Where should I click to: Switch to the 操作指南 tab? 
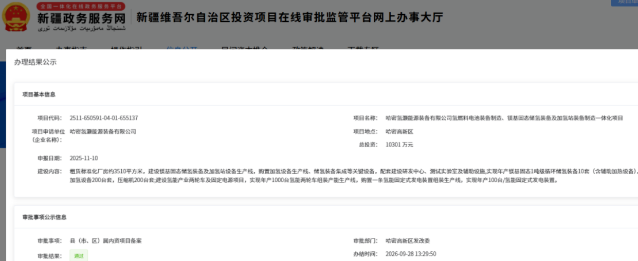[127, 49]
